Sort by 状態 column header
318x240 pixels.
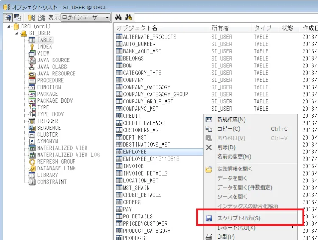[290, 28]
